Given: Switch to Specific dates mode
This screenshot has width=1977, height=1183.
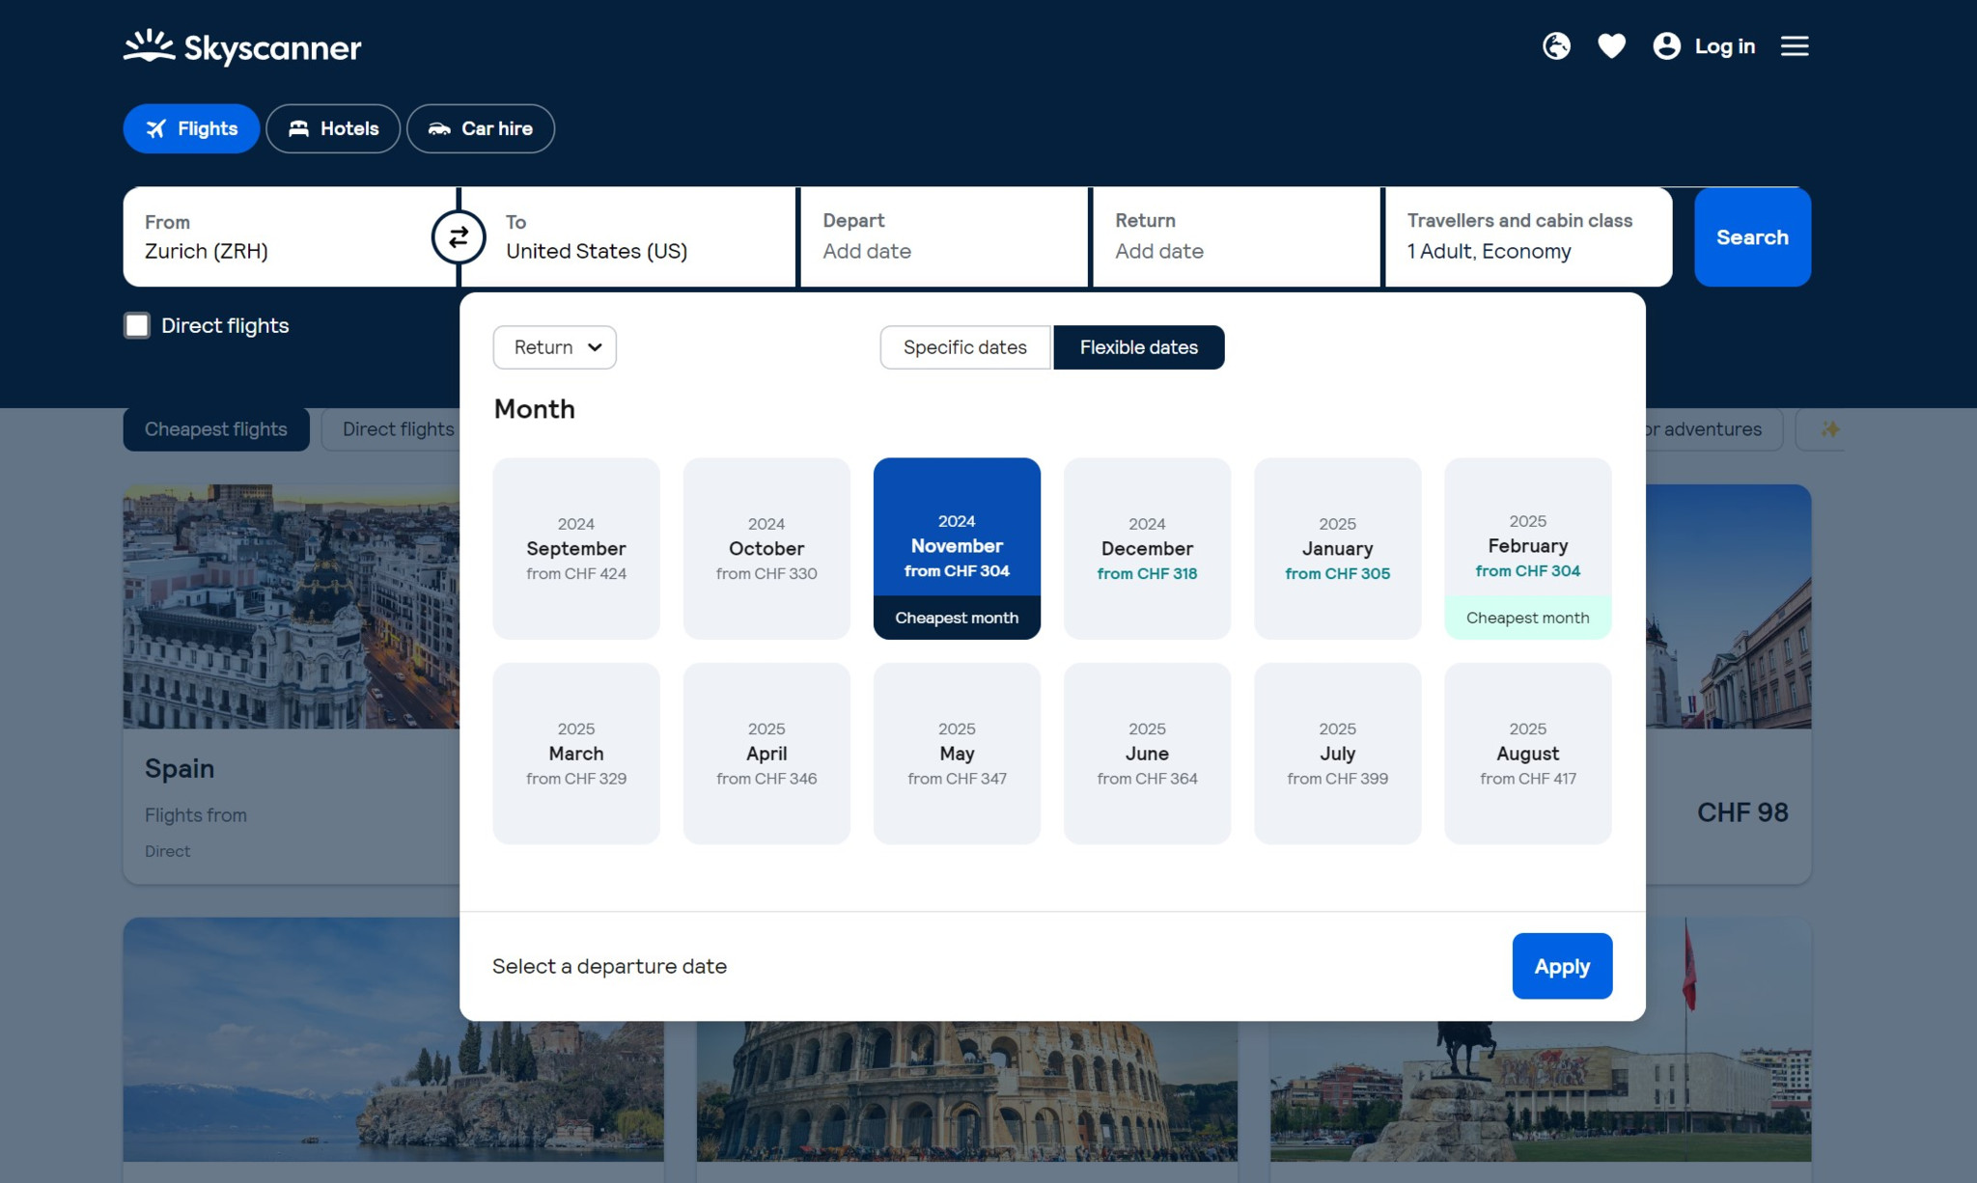Looking at the screenshot, I should pyautogui.click(x=964, y=347).
